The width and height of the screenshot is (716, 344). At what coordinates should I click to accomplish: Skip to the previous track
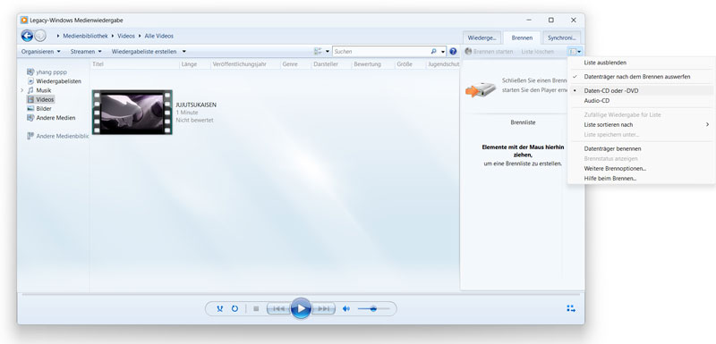click(278, 308)
